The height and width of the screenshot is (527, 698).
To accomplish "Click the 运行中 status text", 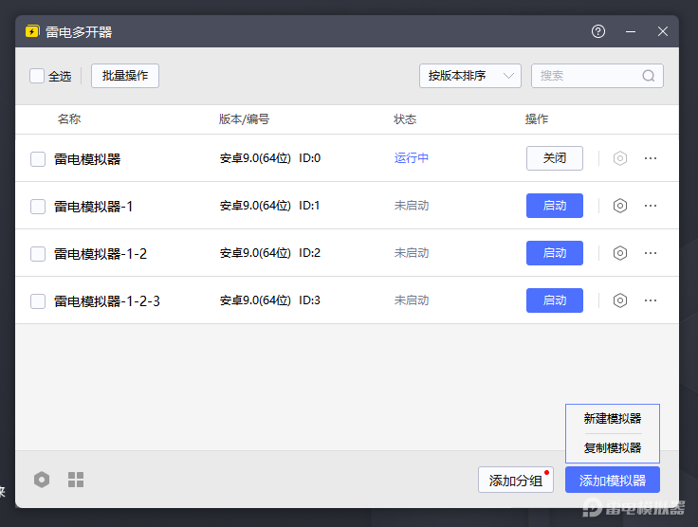I will click(412, 158).
